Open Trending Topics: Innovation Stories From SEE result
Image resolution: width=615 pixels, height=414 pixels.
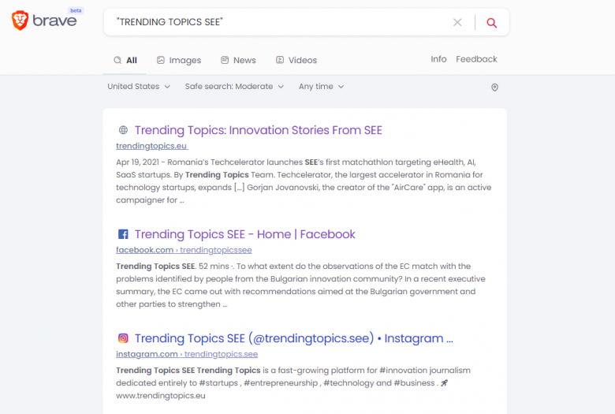tap(259, 130)
